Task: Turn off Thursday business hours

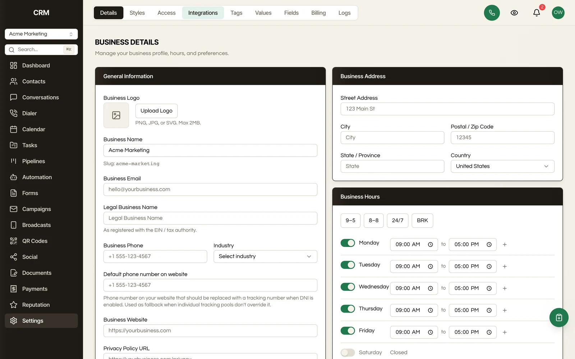Action: click(x=348, y=309)
